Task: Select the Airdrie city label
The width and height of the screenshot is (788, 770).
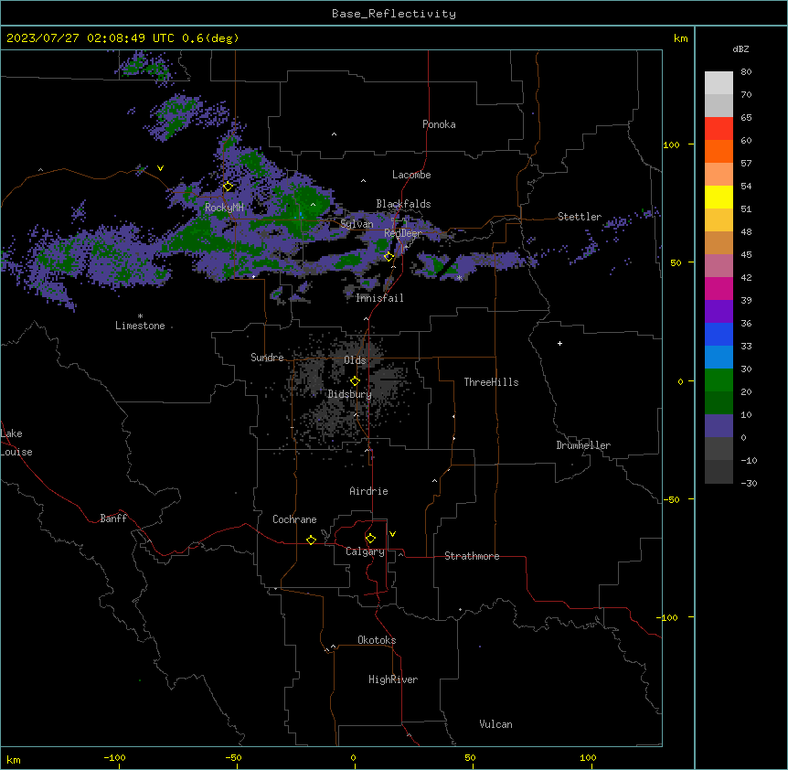Action: (368, 491)
